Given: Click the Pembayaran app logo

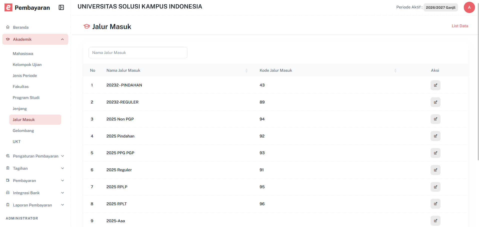Looking at the screenshot, I should (x=8, y=7).
